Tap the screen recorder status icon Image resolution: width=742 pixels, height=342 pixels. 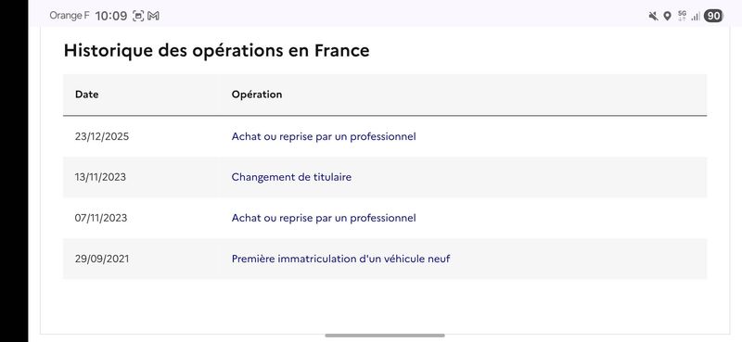[137, 16]
